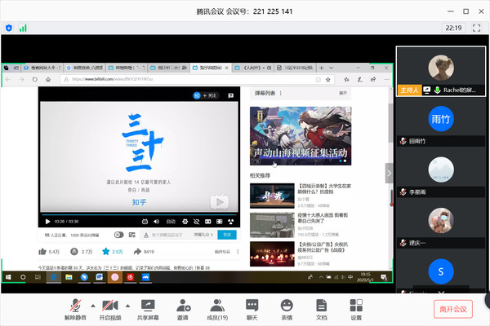Go to browser home page icon
This screenshot has height=326, width=490.
(x=48, y=79)
